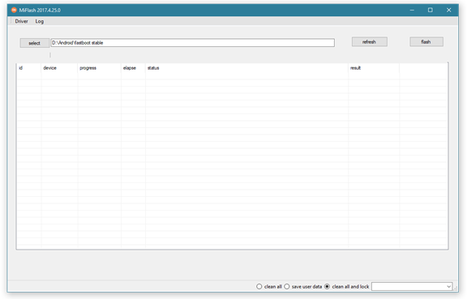Screen dimensions: 467x299
Task: Open the Driver menu
Action: pyautogui.click(x=21, y=21)
